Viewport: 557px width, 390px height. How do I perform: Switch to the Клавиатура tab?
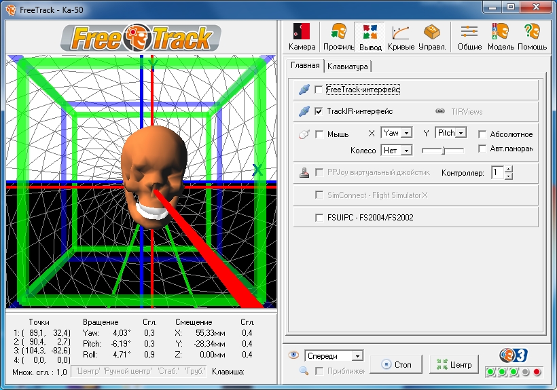347,66
